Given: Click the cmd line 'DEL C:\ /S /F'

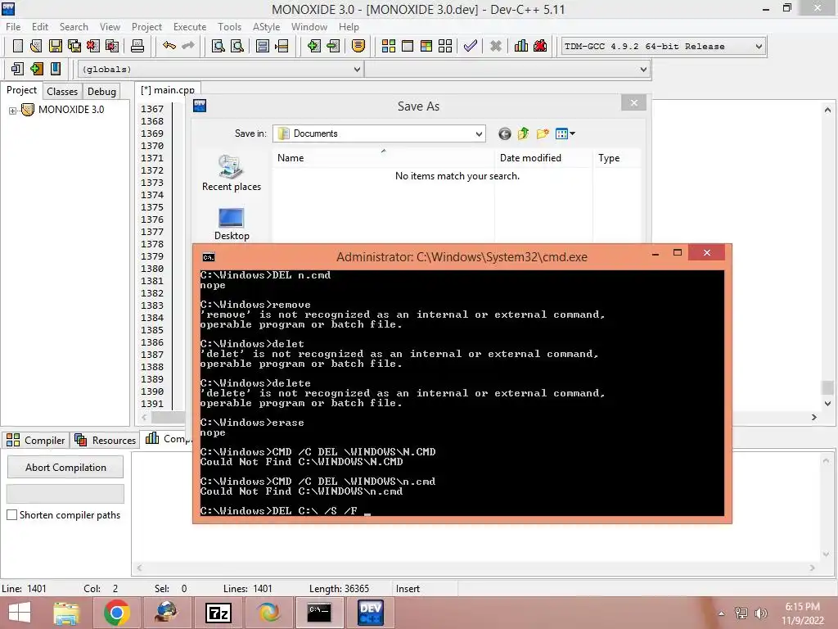Looking at the screenshot, I should tap(315, 511).
